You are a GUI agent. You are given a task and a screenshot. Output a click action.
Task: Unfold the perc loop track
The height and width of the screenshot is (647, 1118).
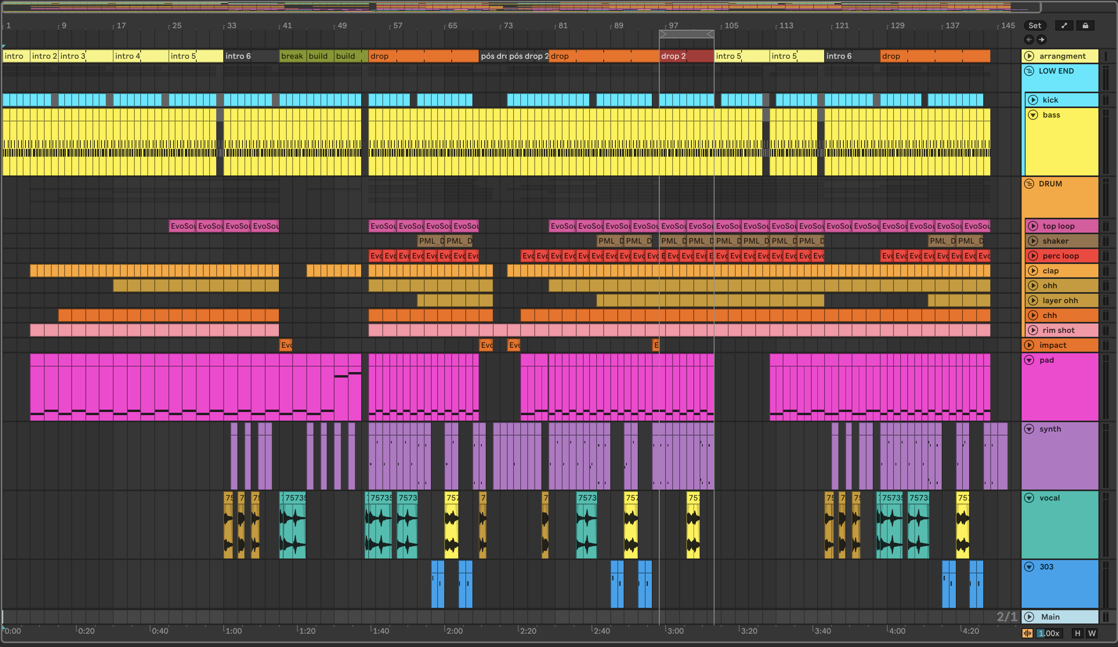1033,256
